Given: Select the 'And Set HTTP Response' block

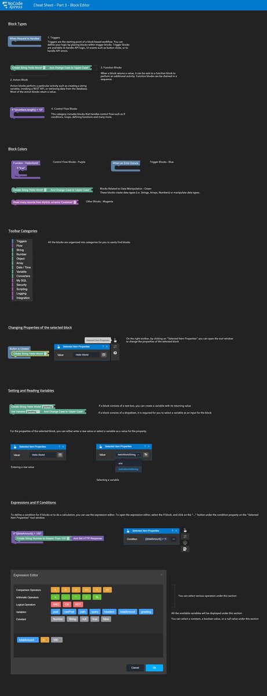Looking at the screenshot, I should [x=87, y=538].
